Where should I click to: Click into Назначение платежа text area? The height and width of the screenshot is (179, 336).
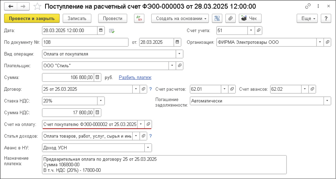point(164,164)
